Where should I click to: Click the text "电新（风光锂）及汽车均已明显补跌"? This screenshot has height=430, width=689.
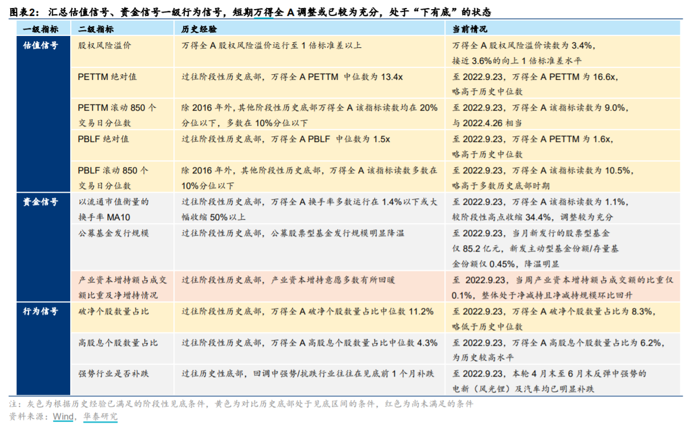click(x=524, y=390)
